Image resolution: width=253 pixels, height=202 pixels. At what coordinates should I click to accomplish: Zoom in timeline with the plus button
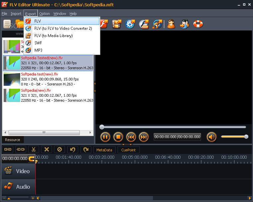coord(33,198)
